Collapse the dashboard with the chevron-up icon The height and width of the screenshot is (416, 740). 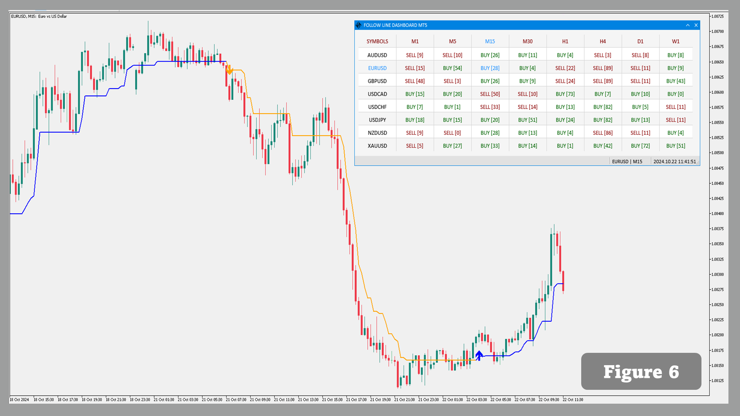[688, 25]
